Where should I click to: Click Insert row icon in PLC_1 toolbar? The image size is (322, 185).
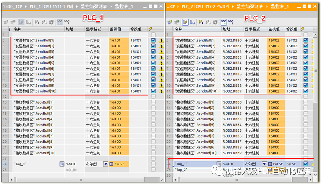pyautogui.click(x=6, y=22)
